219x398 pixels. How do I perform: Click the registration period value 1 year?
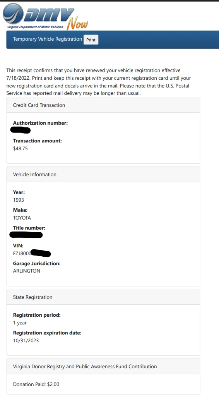point(20,323)
